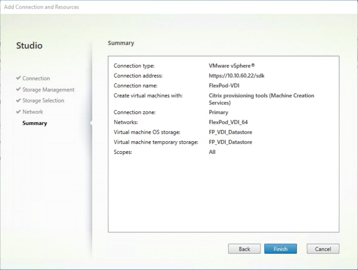This screenshot has width=358, height=270.
Task: Click checkmark icon beside Storage Selection
Action: (x=19, y=100)
